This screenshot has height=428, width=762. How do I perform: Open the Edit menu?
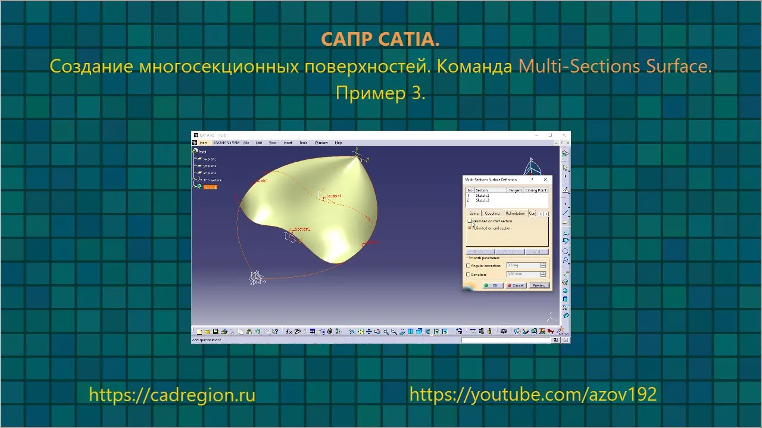(259, 143)
